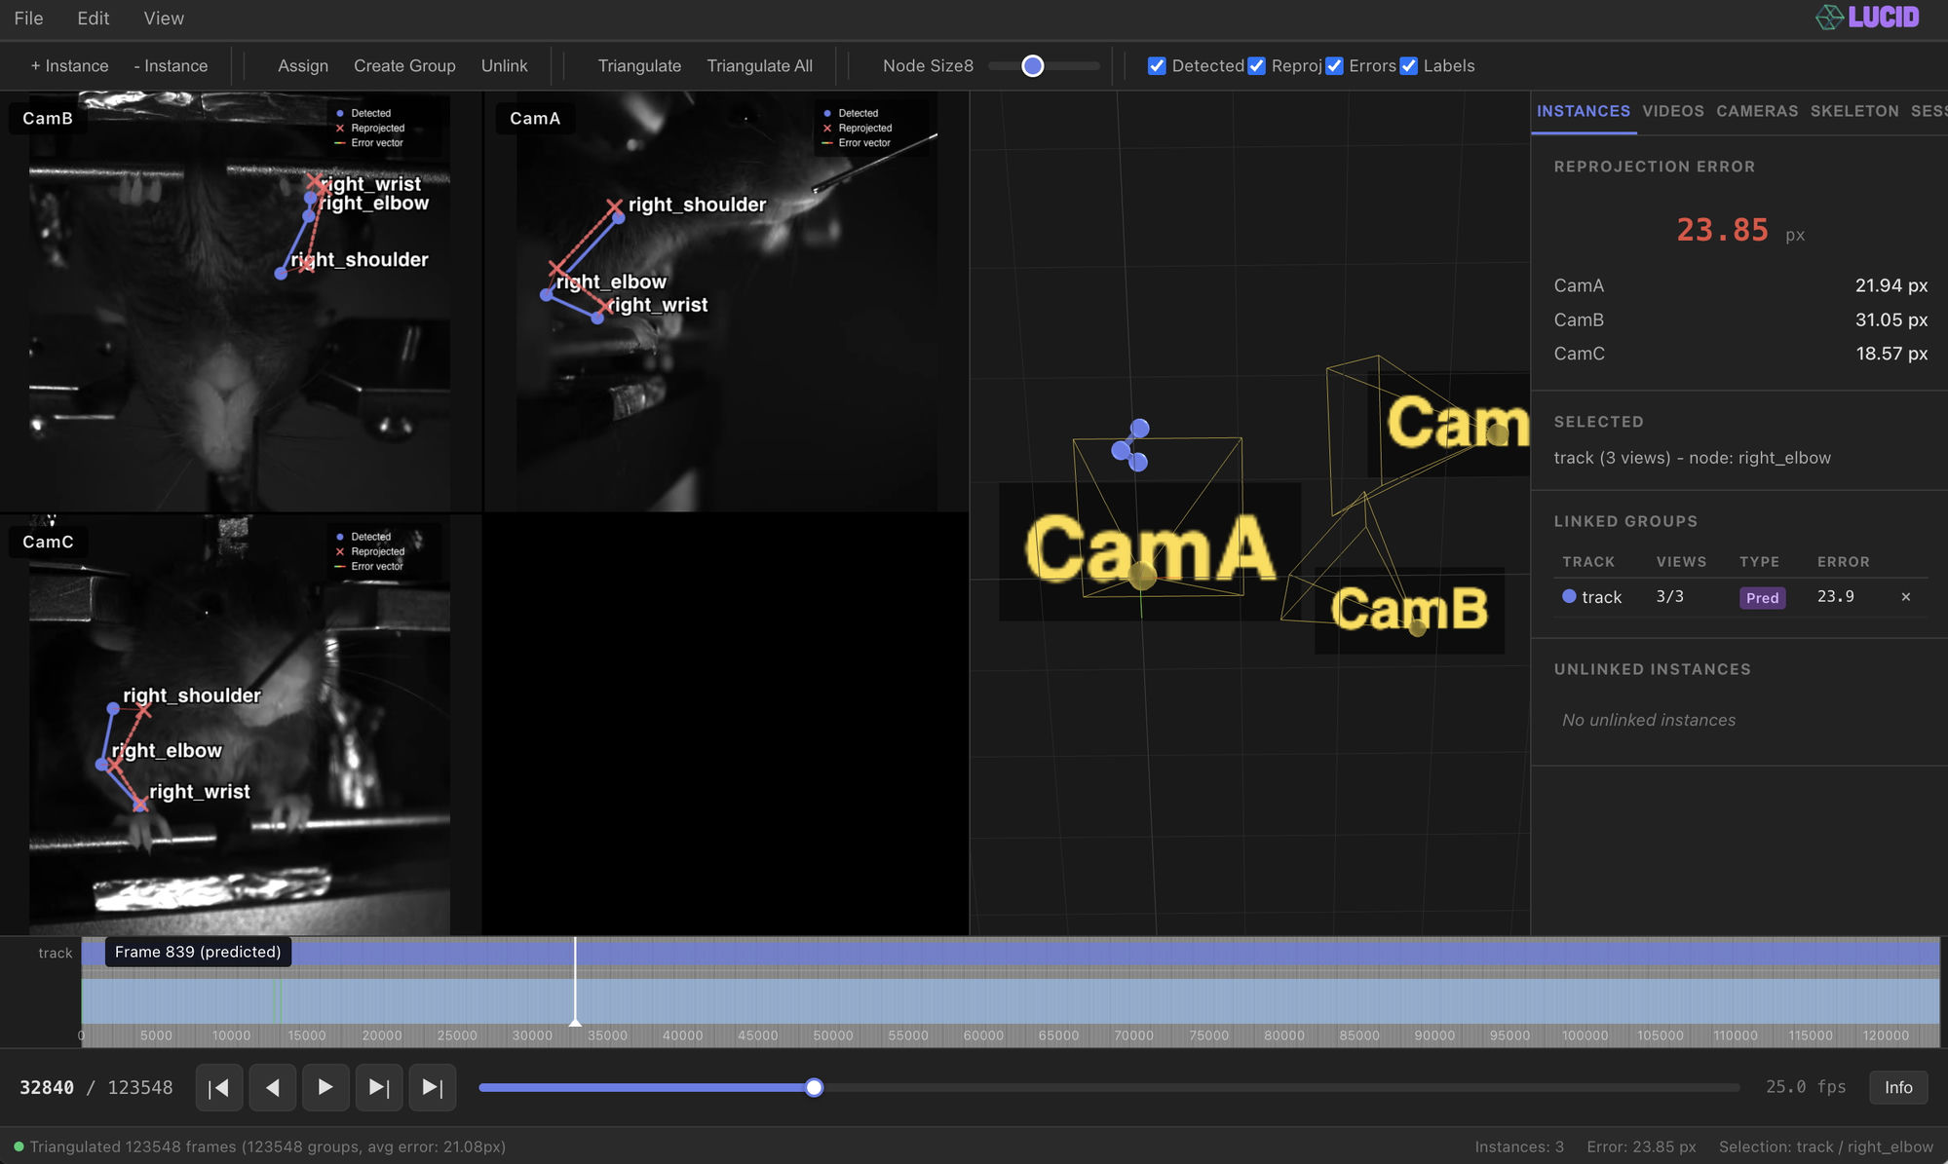Open the Edit menu
The image size is (1948, 1164).
[93, 18]
